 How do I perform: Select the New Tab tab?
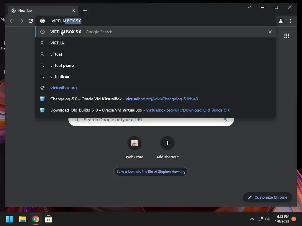43,11
